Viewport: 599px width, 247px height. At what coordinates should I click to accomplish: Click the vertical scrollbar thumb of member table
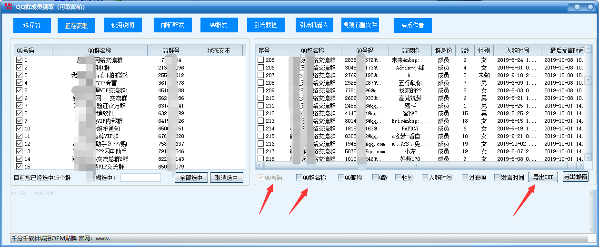pos(588,80)
